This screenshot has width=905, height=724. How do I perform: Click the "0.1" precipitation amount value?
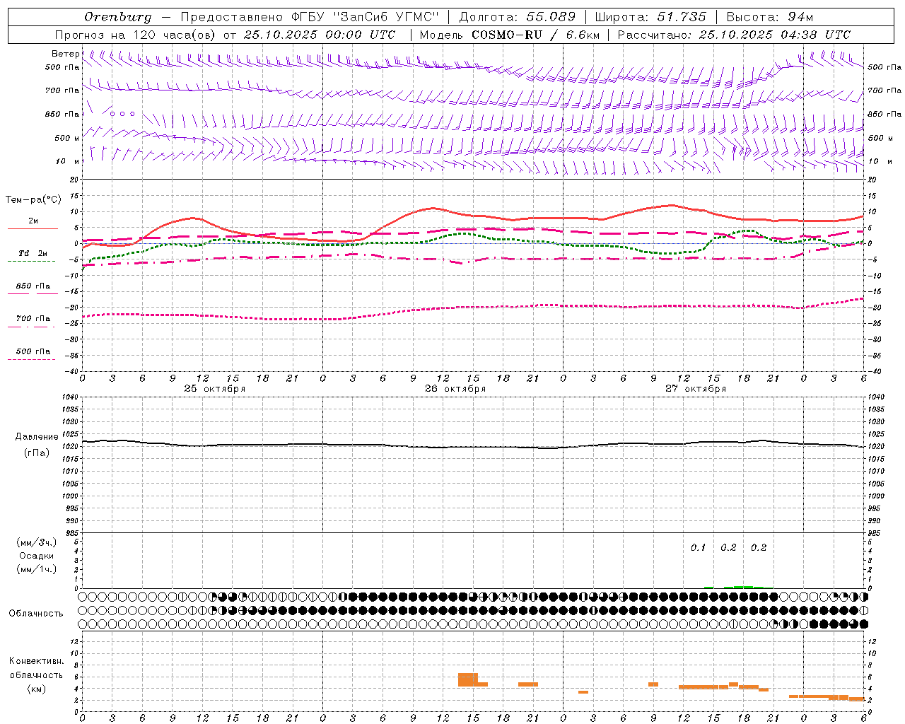click(699, 547)
